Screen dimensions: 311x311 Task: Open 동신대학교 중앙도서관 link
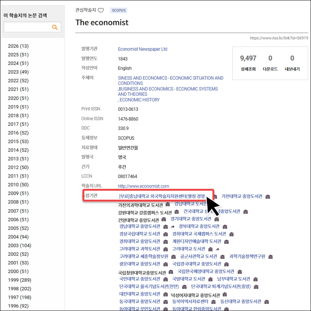click(241, 301)
